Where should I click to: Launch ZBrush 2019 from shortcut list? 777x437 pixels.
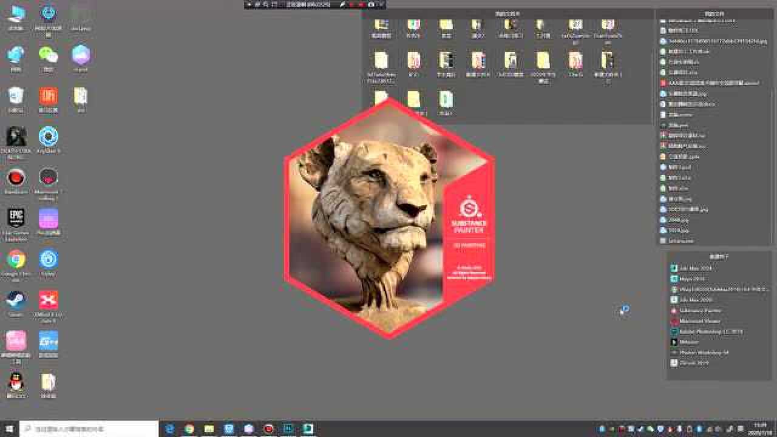click(x=690, y=363)
